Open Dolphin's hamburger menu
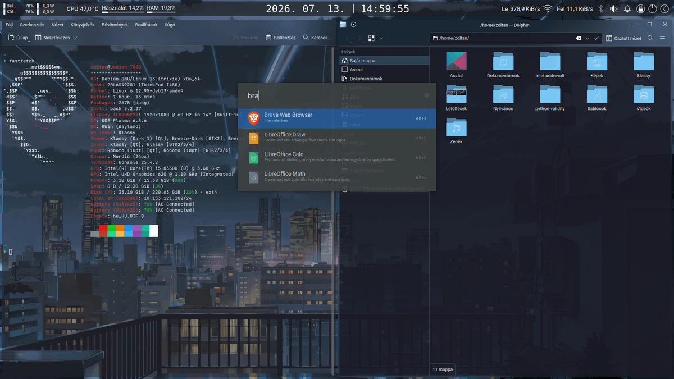 coord(663,38)
